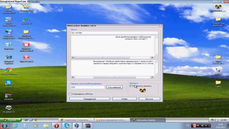Open the говно folder on desktop
Screen dimensions: 229x129
tap(218, 84)
